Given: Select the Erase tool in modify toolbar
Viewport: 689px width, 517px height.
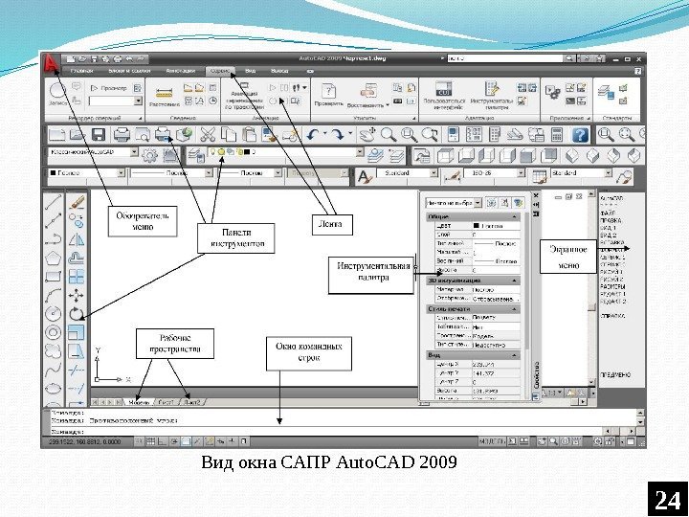Looking at the screenshot, I should pos(77,203).
